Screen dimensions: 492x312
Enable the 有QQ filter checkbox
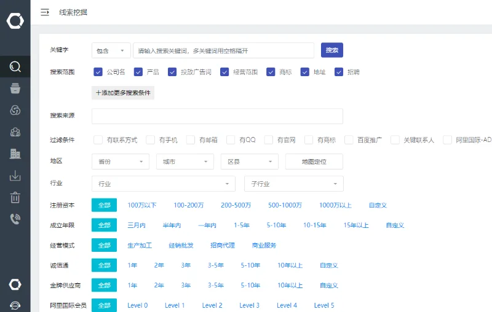[231, 139]
